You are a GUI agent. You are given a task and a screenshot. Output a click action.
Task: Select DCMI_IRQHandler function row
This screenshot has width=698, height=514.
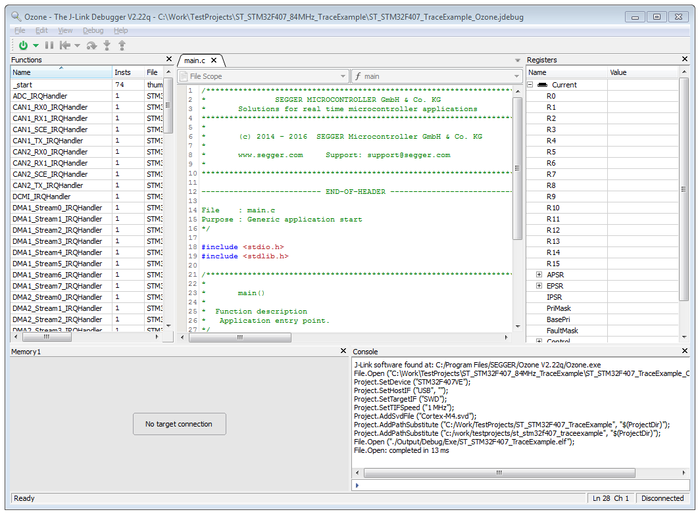(87, 197)
